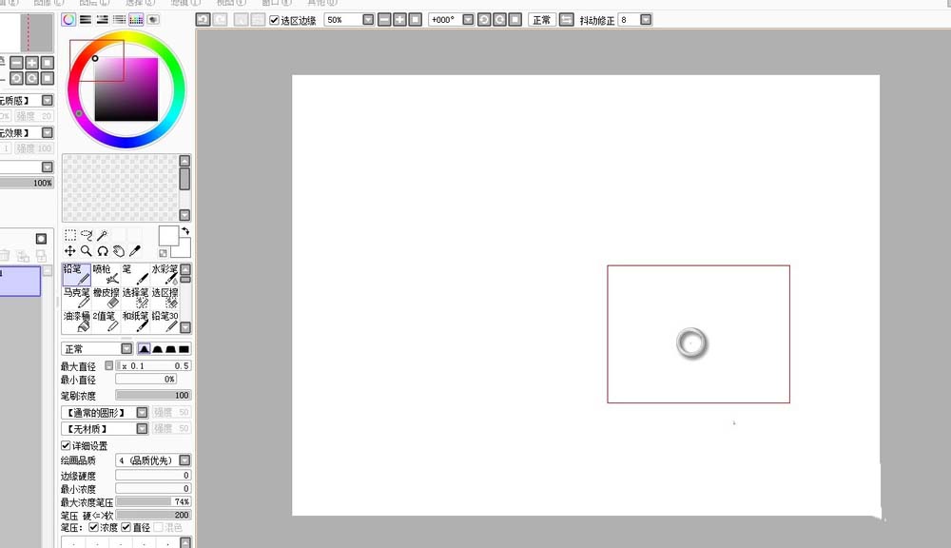Open the +000° rotation dropdown
Image resolution: width=951 pixels, height=548 pixels.
coord(468,19)
